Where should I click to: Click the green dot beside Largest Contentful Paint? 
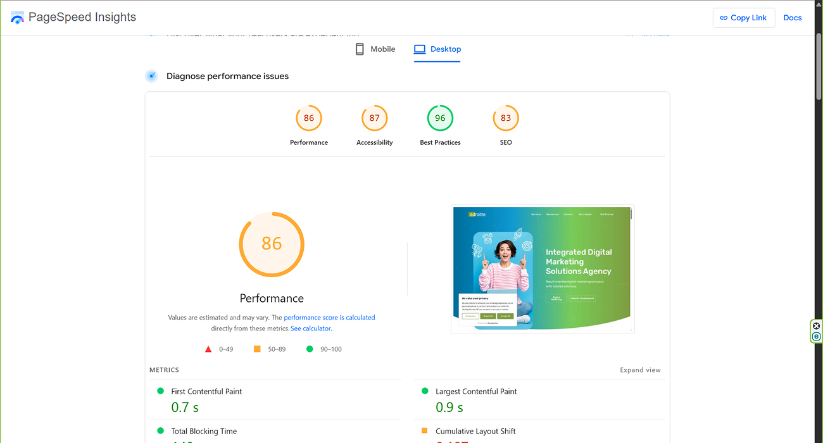425,391
